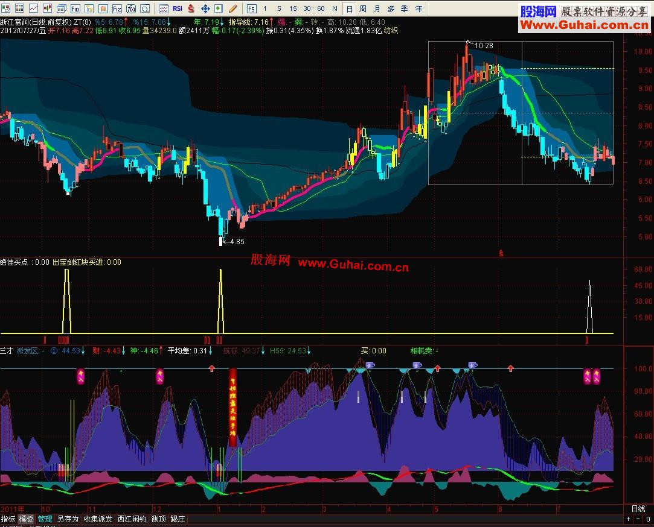This screenshot has width=654, height=527.
Task: Click the 4.85 low price label
Action: (237, 242)
